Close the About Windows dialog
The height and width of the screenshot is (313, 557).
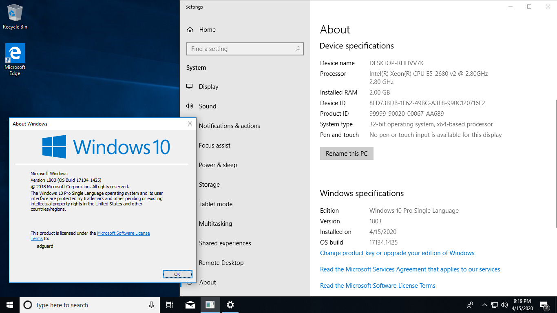tap(190, 123)
